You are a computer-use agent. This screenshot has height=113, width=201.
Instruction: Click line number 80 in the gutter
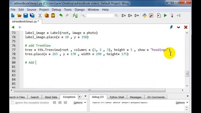[x=14, y=62]
